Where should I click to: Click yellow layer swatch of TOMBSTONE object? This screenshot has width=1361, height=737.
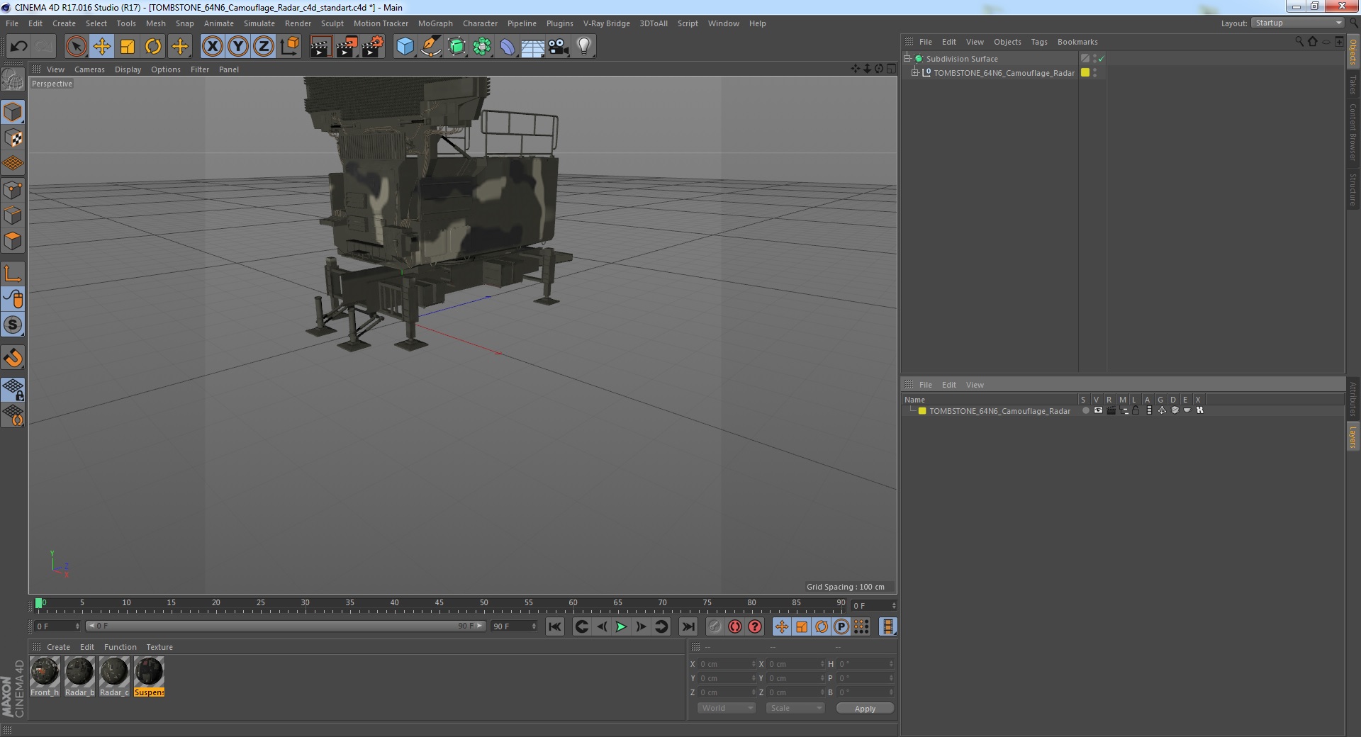tap(1085, 72)
